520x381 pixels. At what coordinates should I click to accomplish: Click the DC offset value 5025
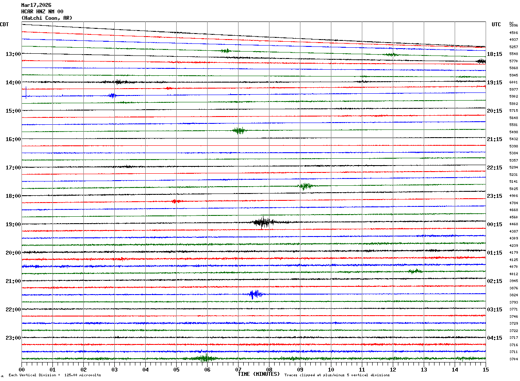pos(514,189)
